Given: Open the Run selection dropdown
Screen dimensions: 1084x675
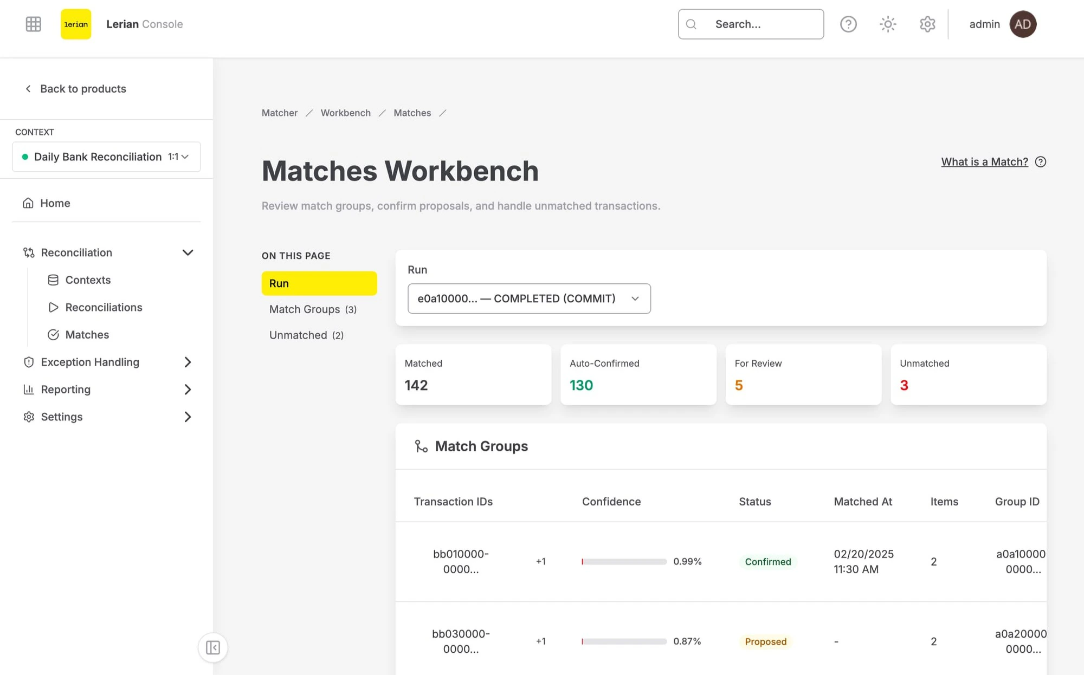Looking at the screenshot, I should pyautogui.click(x=529, y=298).
